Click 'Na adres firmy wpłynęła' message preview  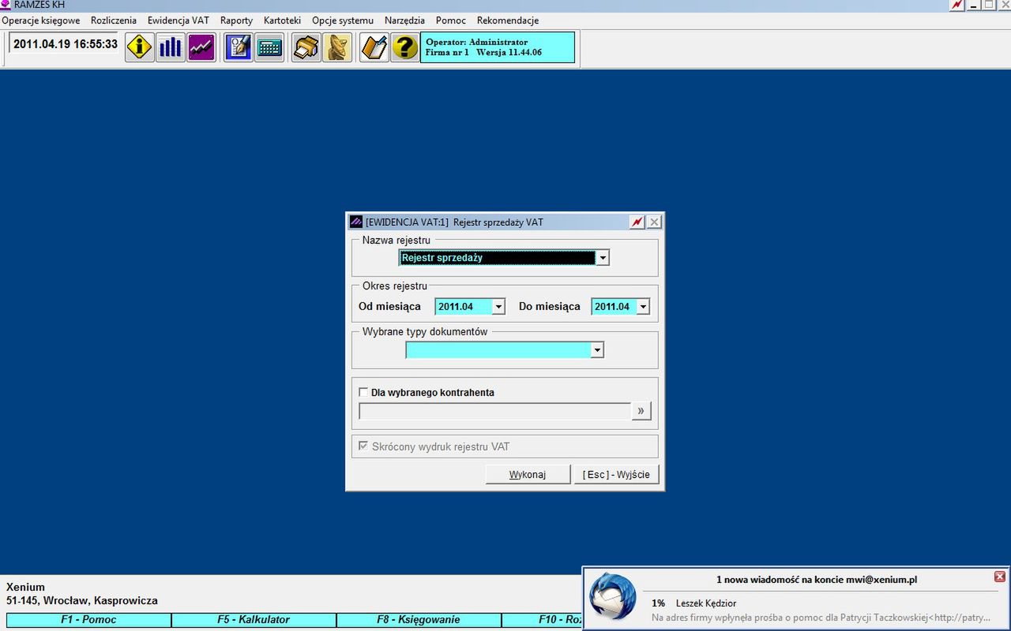(821, 618)
